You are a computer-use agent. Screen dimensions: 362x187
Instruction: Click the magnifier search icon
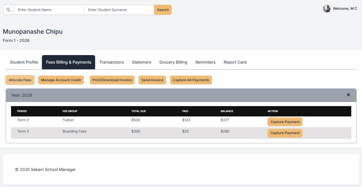click(9, 10)
